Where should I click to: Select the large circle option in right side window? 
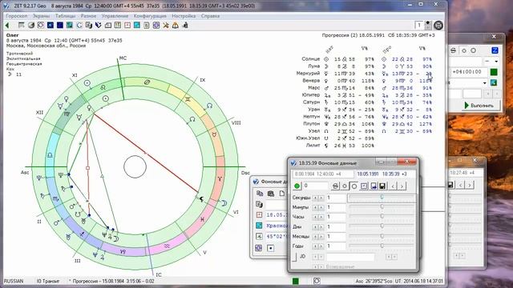pos(473,50)
